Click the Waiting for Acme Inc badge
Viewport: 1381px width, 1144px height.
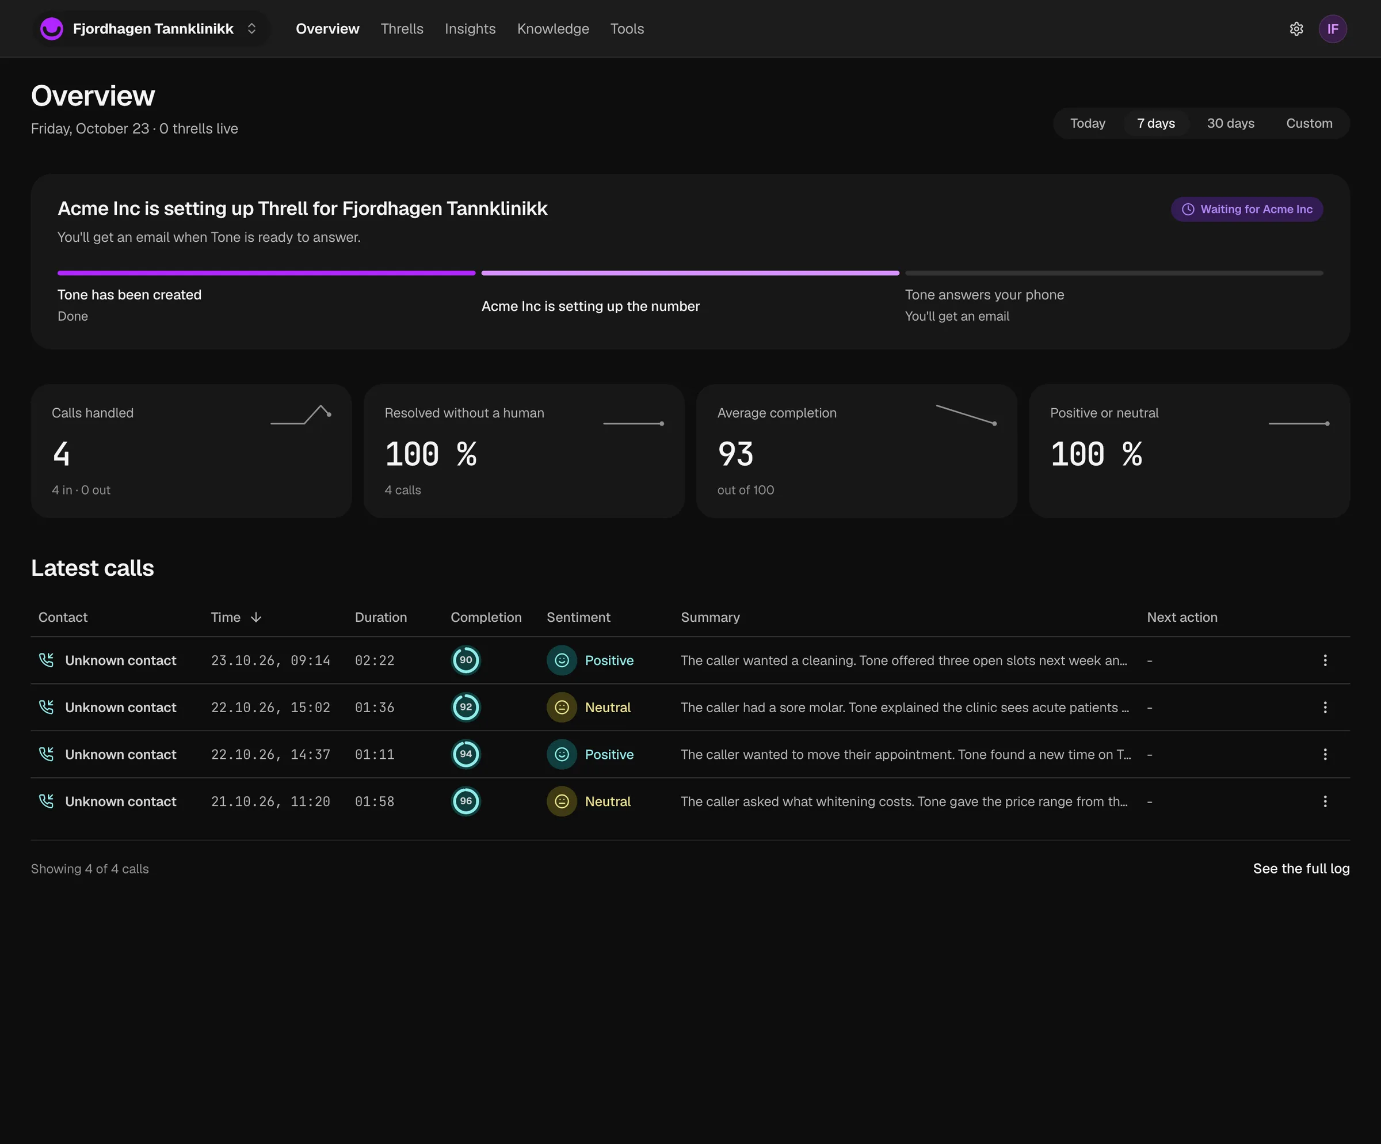[1246, 209]
